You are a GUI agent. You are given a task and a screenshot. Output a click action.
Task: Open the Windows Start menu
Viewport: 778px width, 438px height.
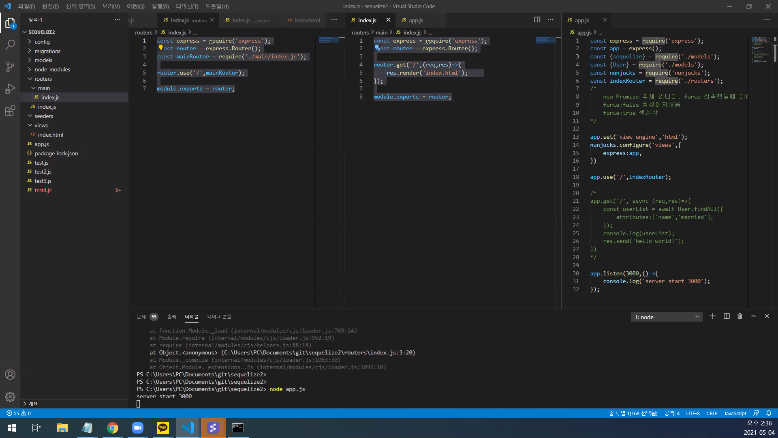coord(12,428)
